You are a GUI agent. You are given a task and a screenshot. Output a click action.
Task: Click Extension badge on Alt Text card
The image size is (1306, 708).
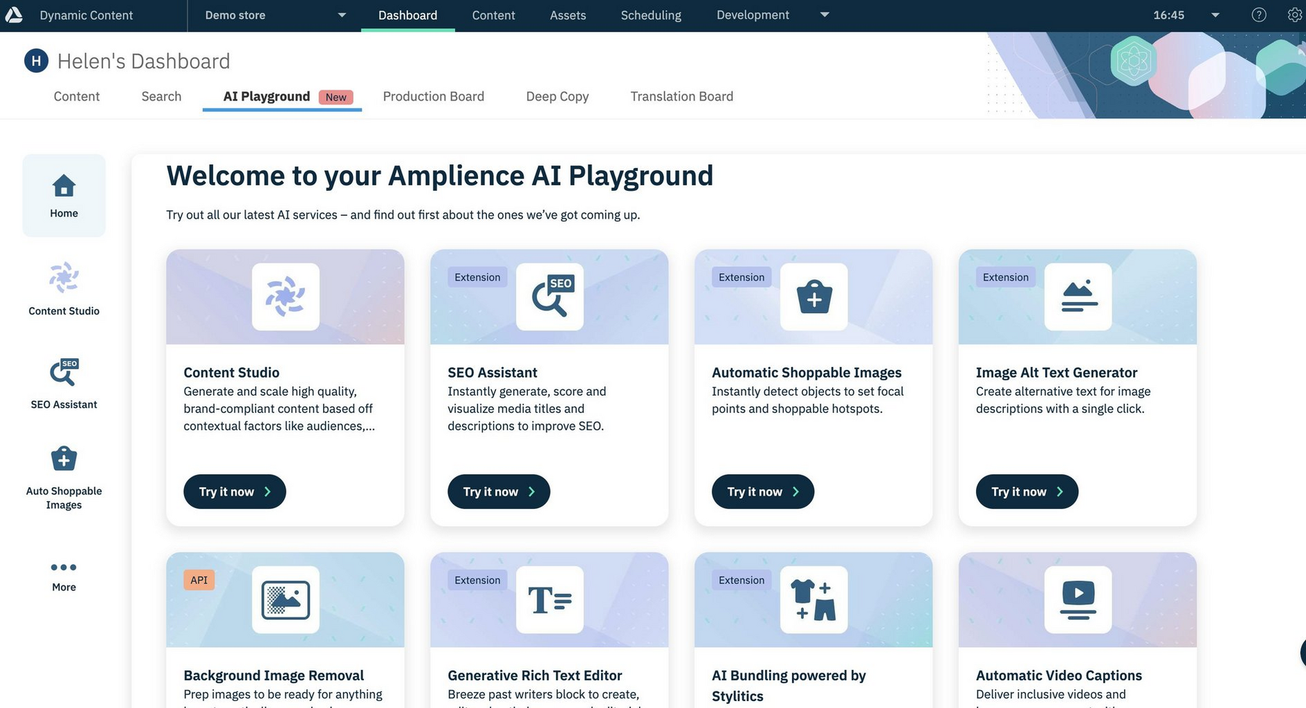pos(1005,277)
